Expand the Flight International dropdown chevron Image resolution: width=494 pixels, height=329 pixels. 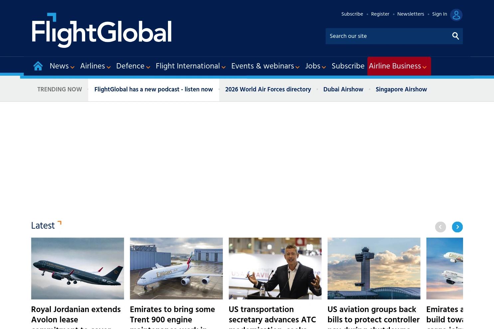[224, 67]
